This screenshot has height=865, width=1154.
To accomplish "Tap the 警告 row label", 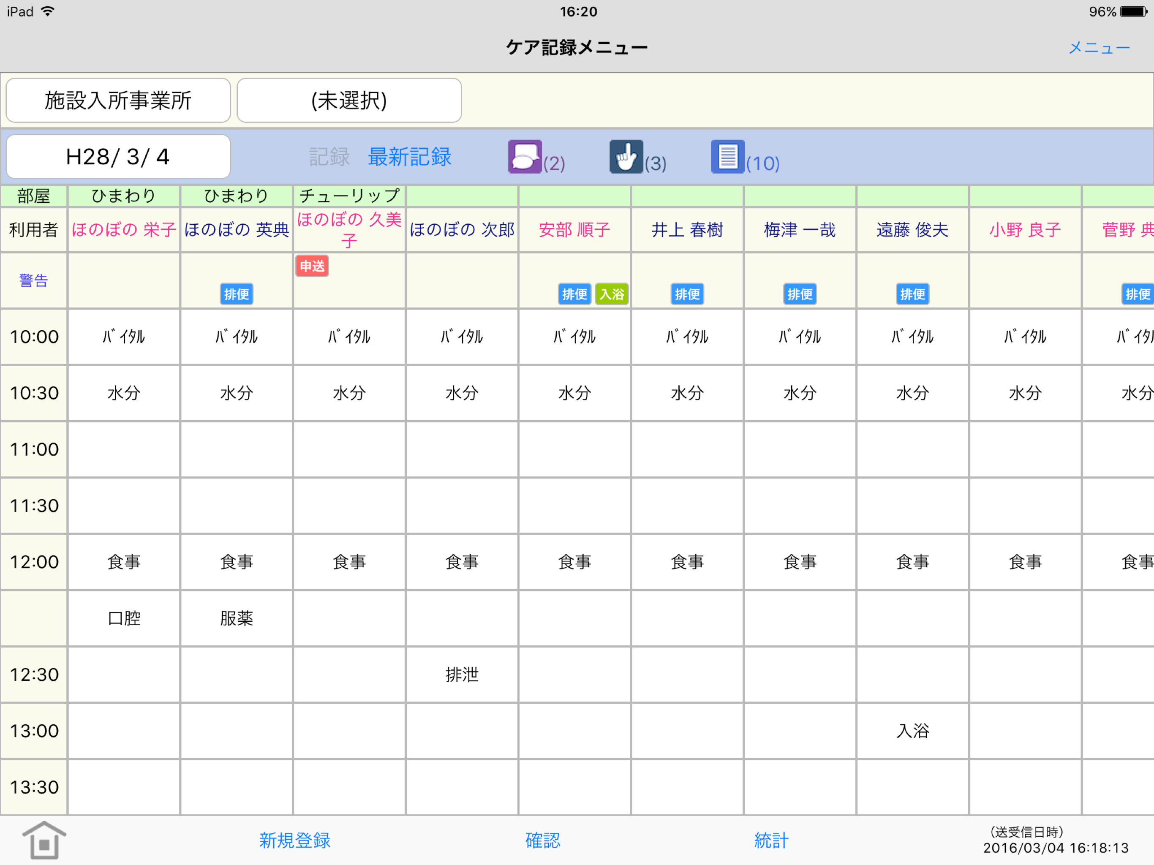I will pos(34,280).
